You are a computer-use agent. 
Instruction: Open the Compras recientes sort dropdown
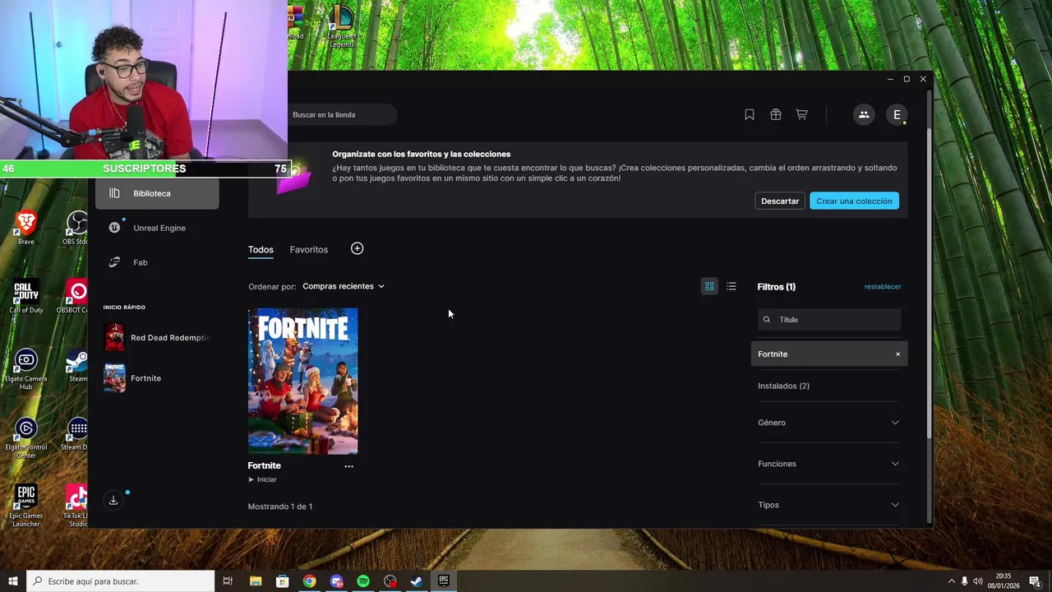(344, 286)
